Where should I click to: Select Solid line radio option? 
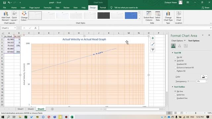click(x=175, y=95)
